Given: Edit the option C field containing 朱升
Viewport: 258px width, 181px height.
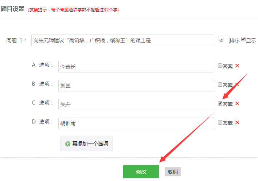Looking at the screenshot, I should tap(136, 105).
